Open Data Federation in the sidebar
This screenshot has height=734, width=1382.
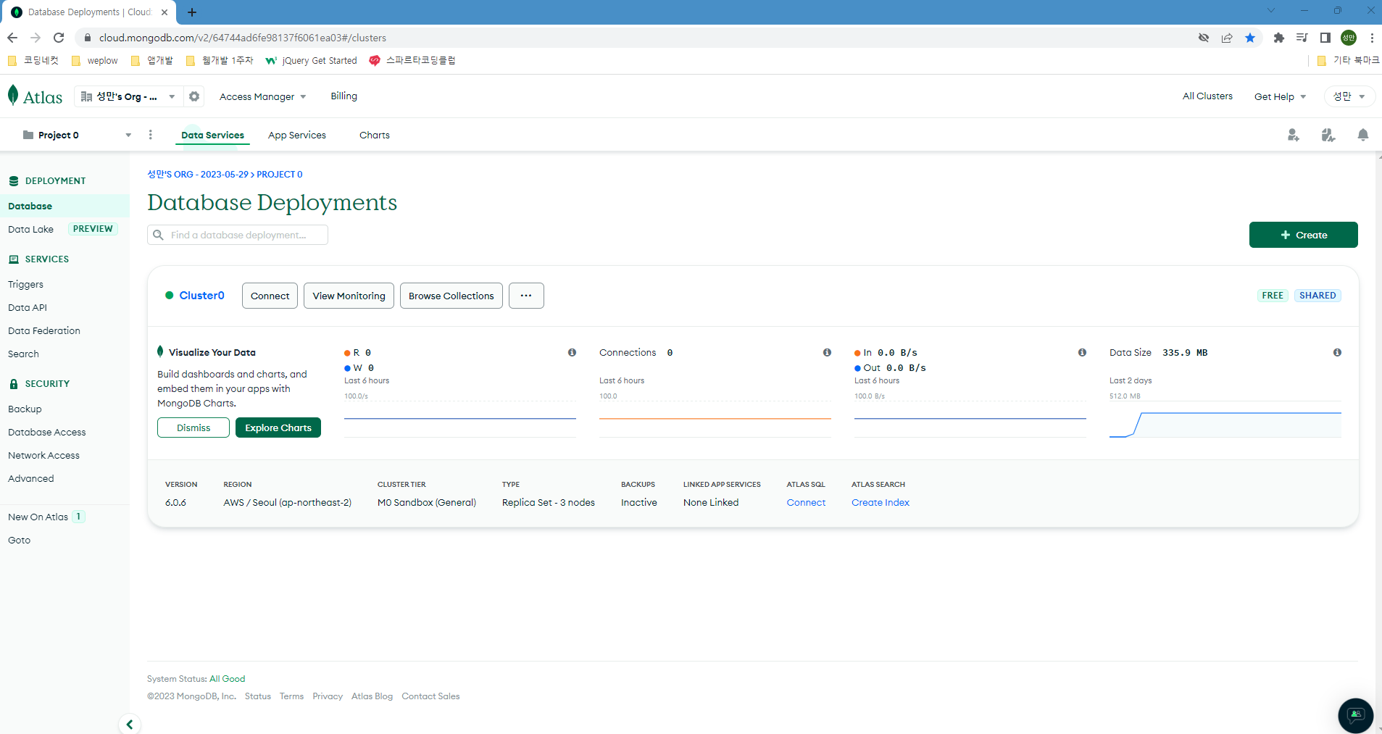(44, 330)
